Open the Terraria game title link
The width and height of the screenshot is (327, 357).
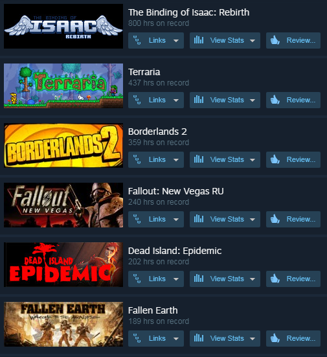[144, 72]
